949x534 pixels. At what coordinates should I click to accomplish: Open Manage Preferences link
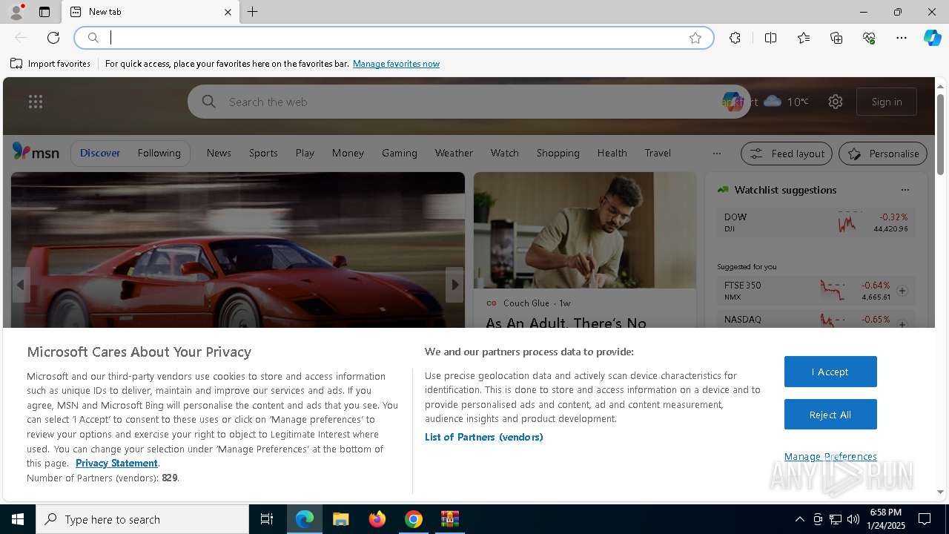pos(830,456)
